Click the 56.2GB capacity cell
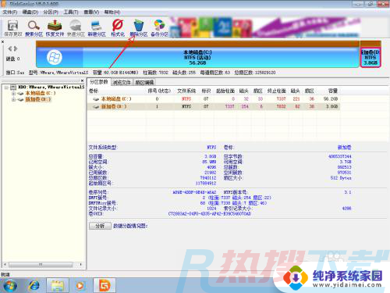This screenshot has height=293, width=390. pos(331,98)
